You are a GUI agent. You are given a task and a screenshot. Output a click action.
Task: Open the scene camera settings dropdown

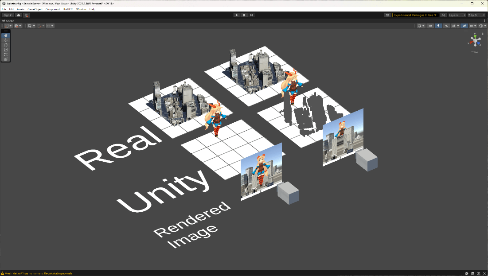pyautogui.click(x=473, y=26)
